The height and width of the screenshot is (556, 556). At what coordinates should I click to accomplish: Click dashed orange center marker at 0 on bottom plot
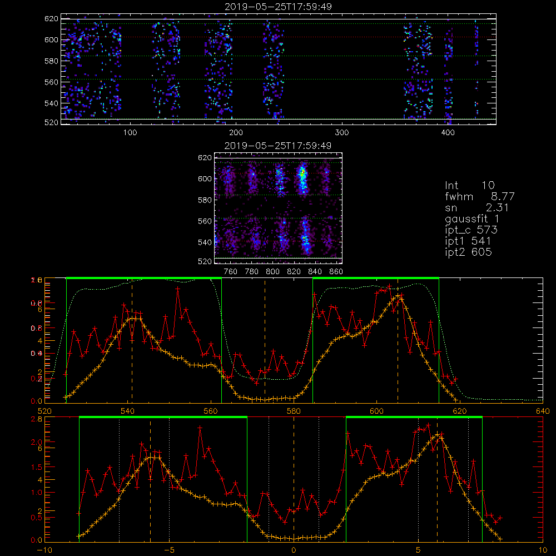point(294,479)
